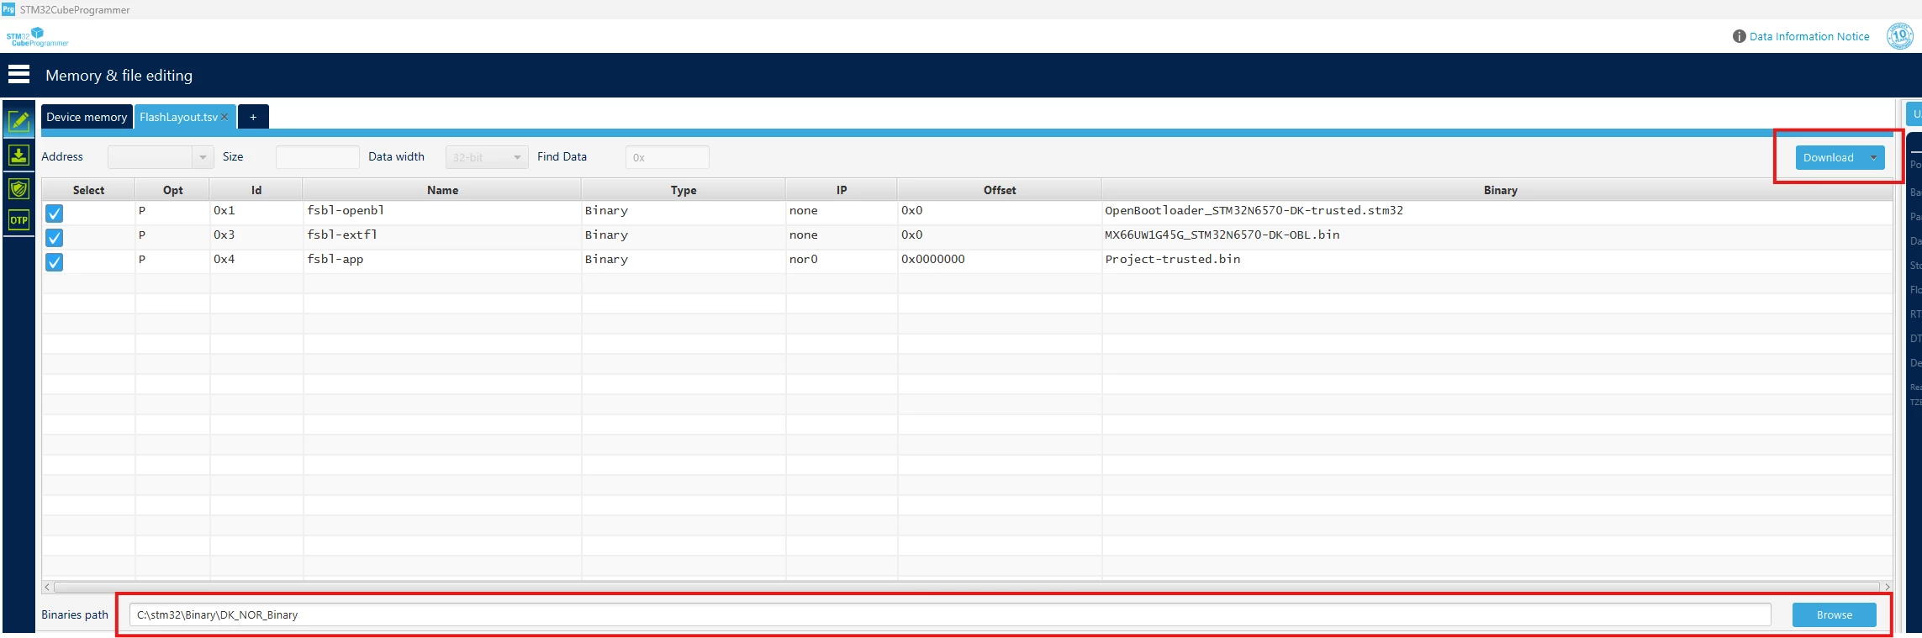Viewport: 1922px width, 638px height.
Task: Click the IP cell of fsbl-extfl row
Action: click(842, 235)
